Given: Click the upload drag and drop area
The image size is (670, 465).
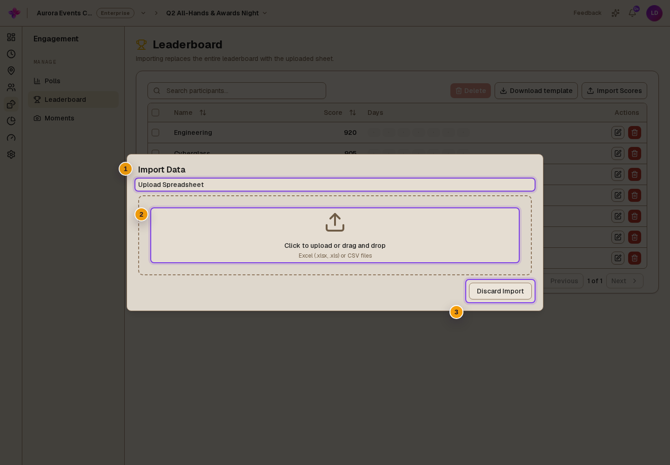Looking at the screenshot, I should [x=335, y=235].
